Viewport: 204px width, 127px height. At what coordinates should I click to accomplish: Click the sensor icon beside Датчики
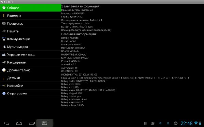[x=4, y=78]
